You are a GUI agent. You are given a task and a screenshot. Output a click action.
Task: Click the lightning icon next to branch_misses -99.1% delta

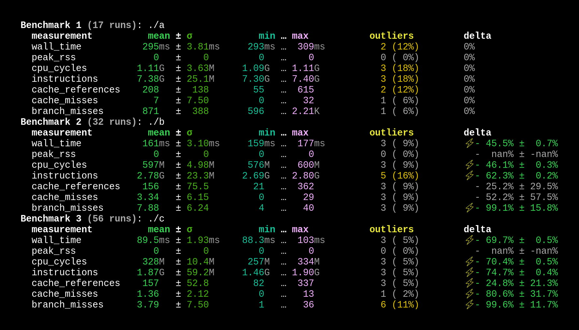tap(470, 208)
